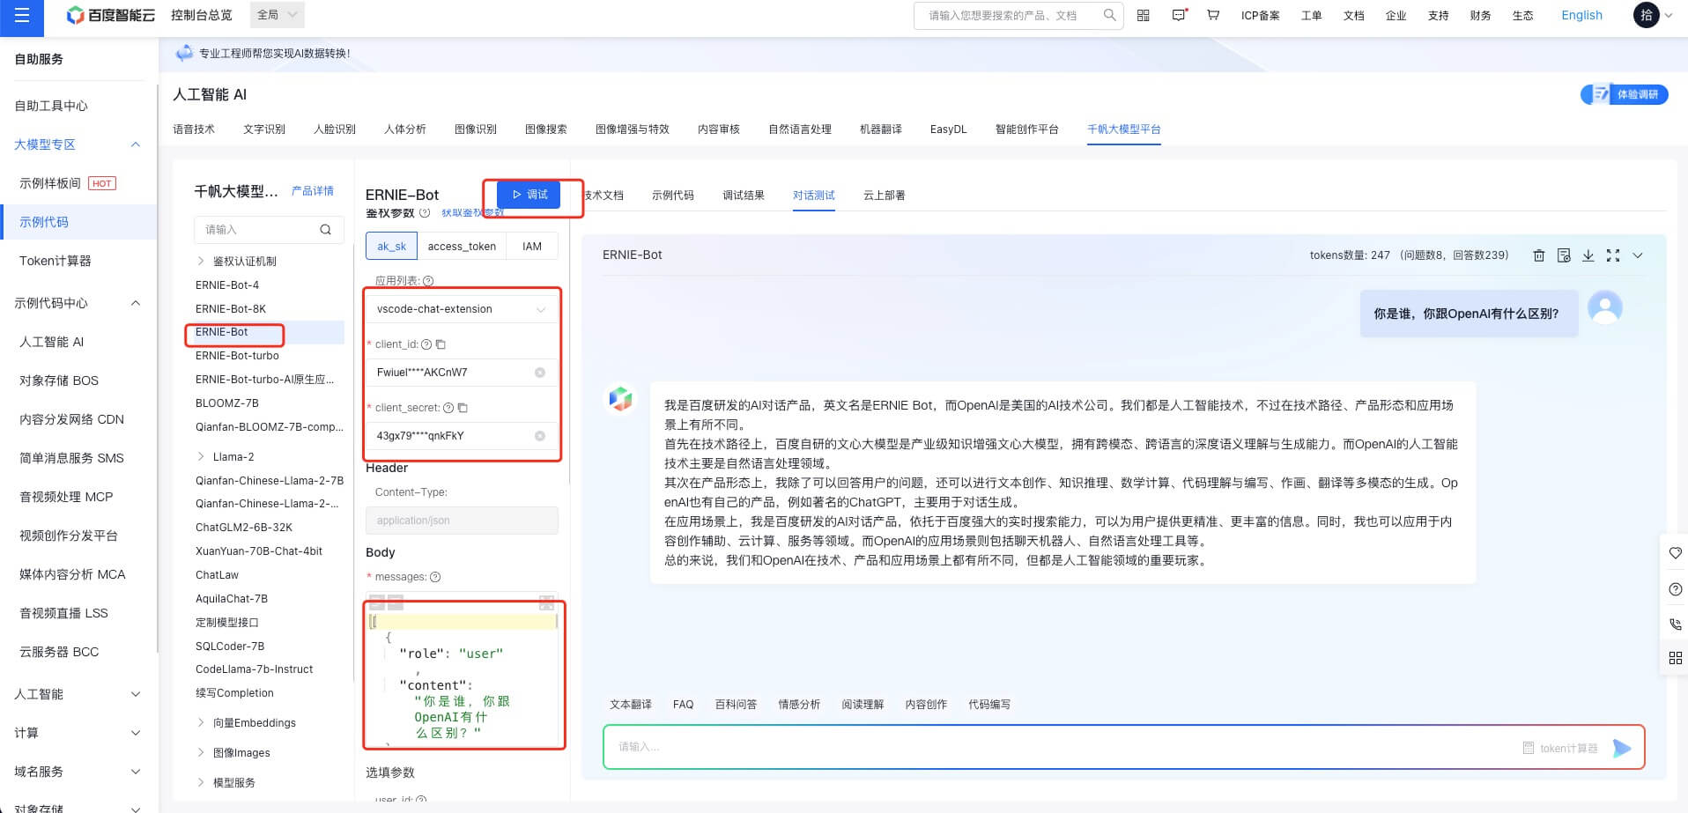Open the hamburger menu in top-left corner
The height and width of the screenshot is (813, 1688).
point(22,16)
